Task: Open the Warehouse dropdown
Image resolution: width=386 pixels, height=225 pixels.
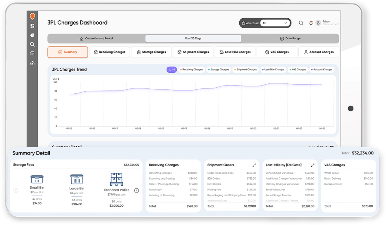Action: (275, 23)
